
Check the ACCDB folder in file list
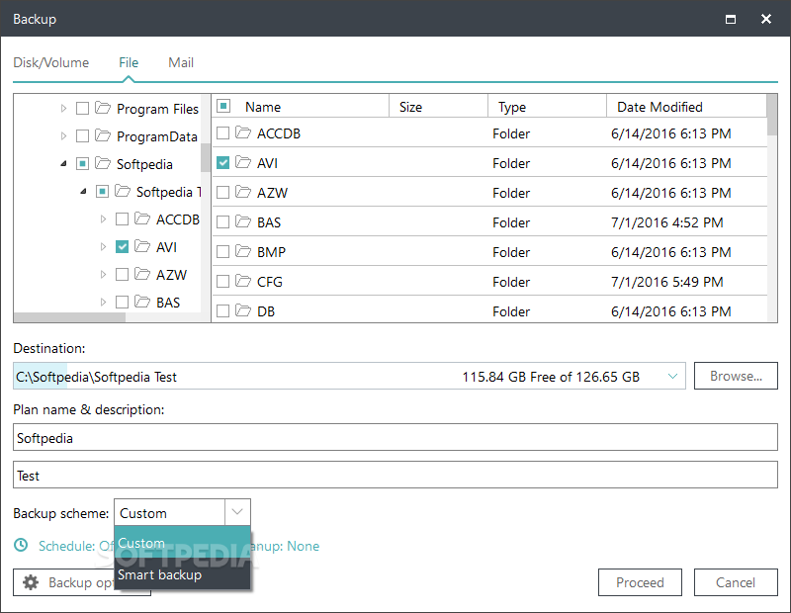223,133
